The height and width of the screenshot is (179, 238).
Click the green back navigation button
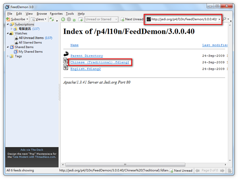pyautogui.click(x=63, y=19)
